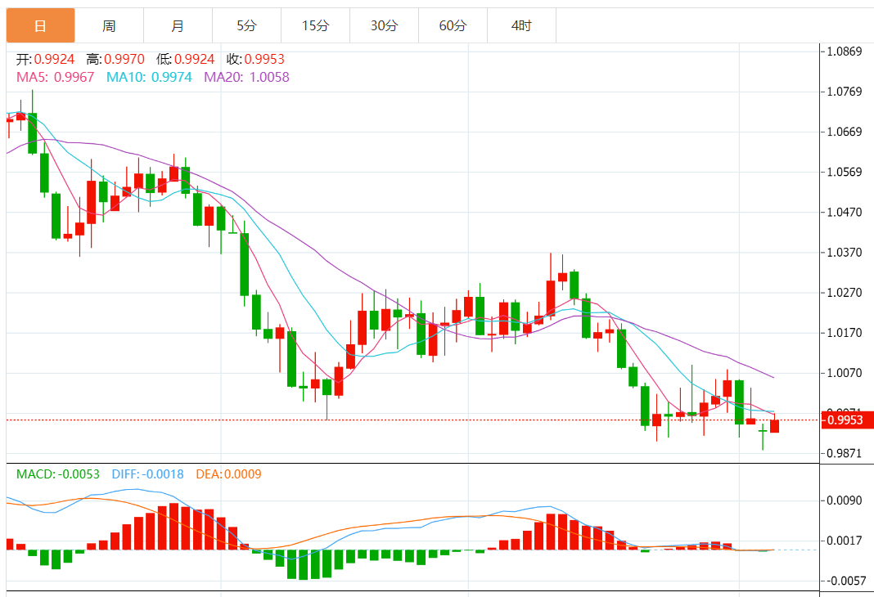The width and height of the screenshot is (874, 597).
Task: Open the 5分 timeframe tab
Action: click(246, 25)
